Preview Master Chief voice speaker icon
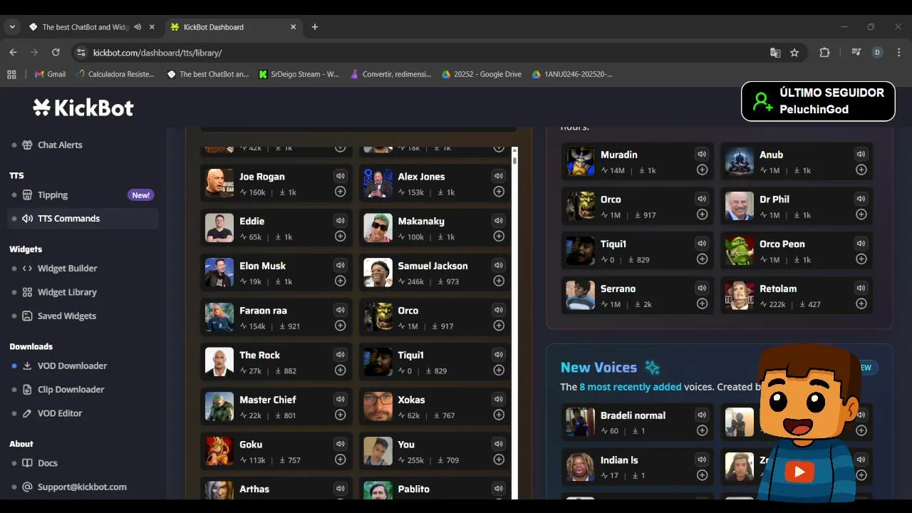 (x=340, y=399)
